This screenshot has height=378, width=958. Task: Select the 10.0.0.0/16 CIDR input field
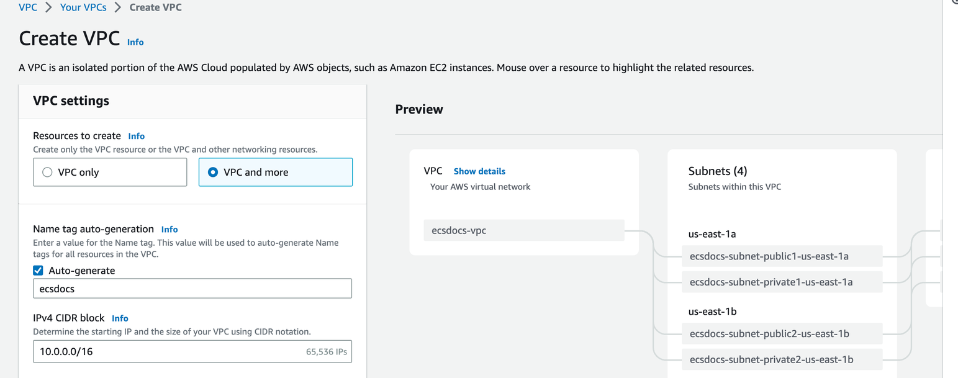point(192,351)
